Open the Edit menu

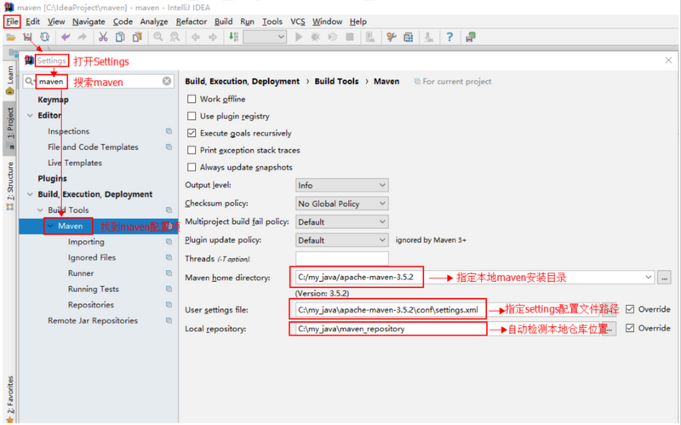pyautogui.click(x=32, y=21)
